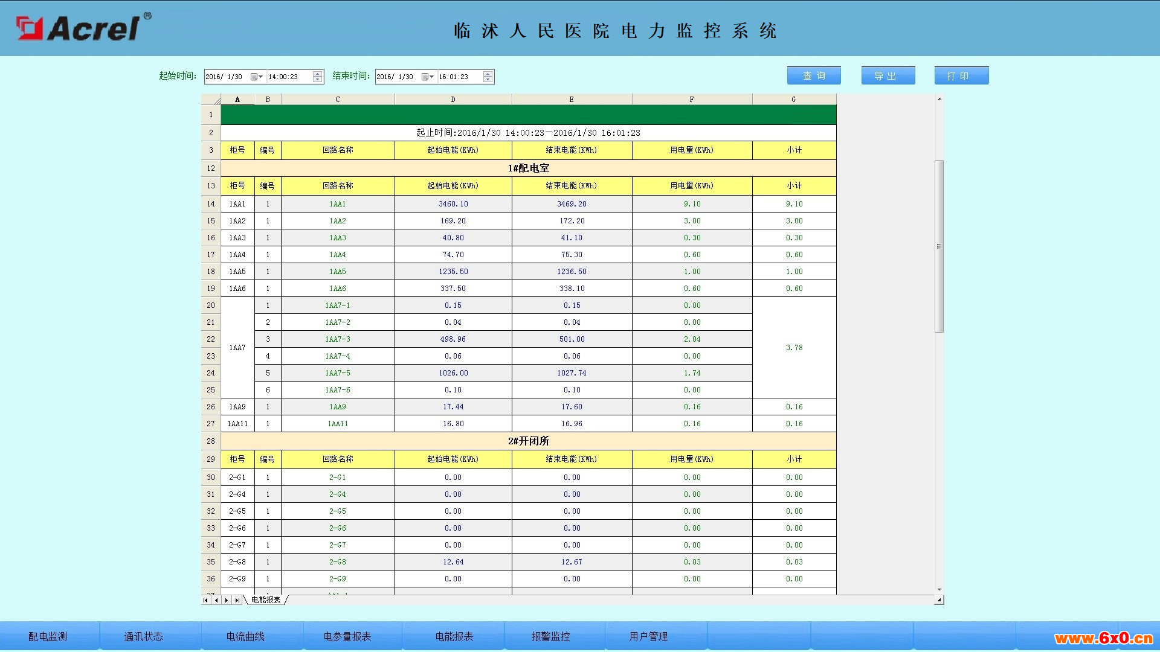Click subtotal cell 3.78
This screenshot has height=652, width=1160.
(x=794, y=348)
